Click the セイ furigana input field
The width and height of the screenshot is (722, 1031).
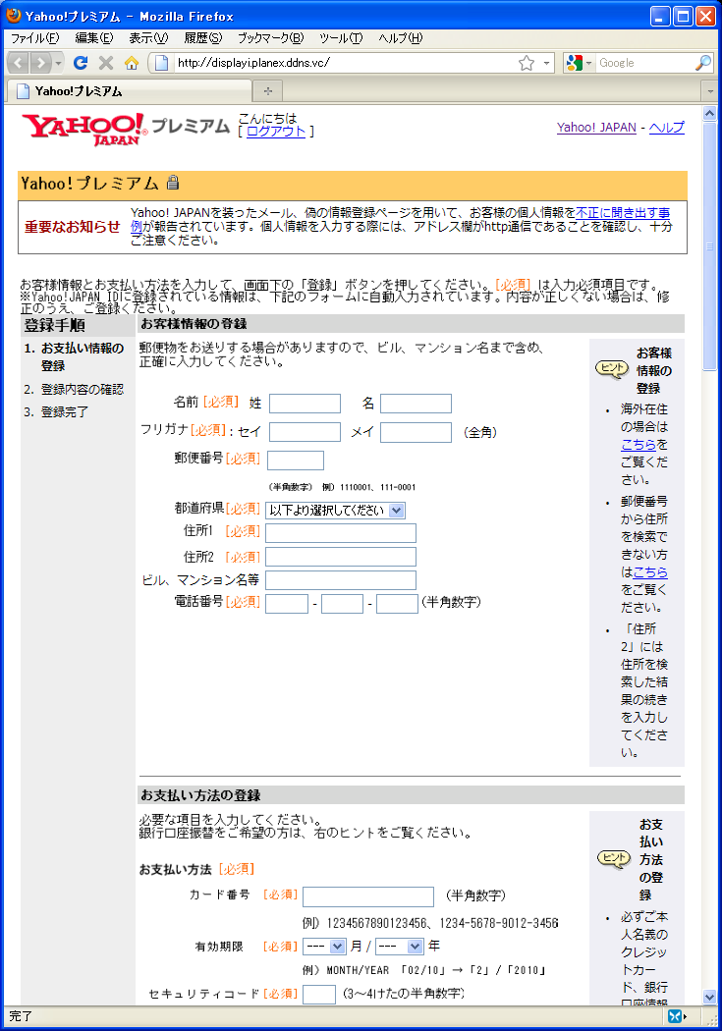(305, 432)
